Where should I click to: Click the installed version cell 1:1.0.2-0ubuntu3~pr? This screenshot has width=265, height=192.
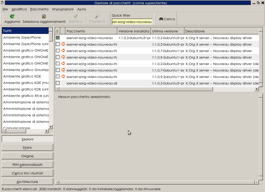(x=134, y=38)
